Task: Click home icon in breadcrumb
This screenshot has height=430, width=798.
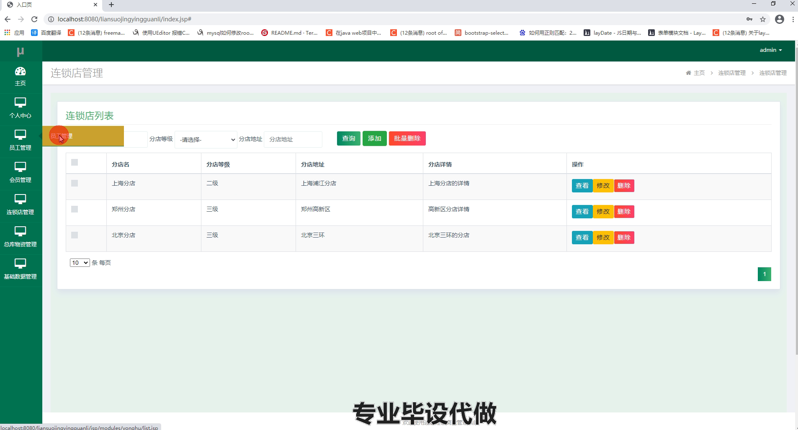Action: coord(688,73)
